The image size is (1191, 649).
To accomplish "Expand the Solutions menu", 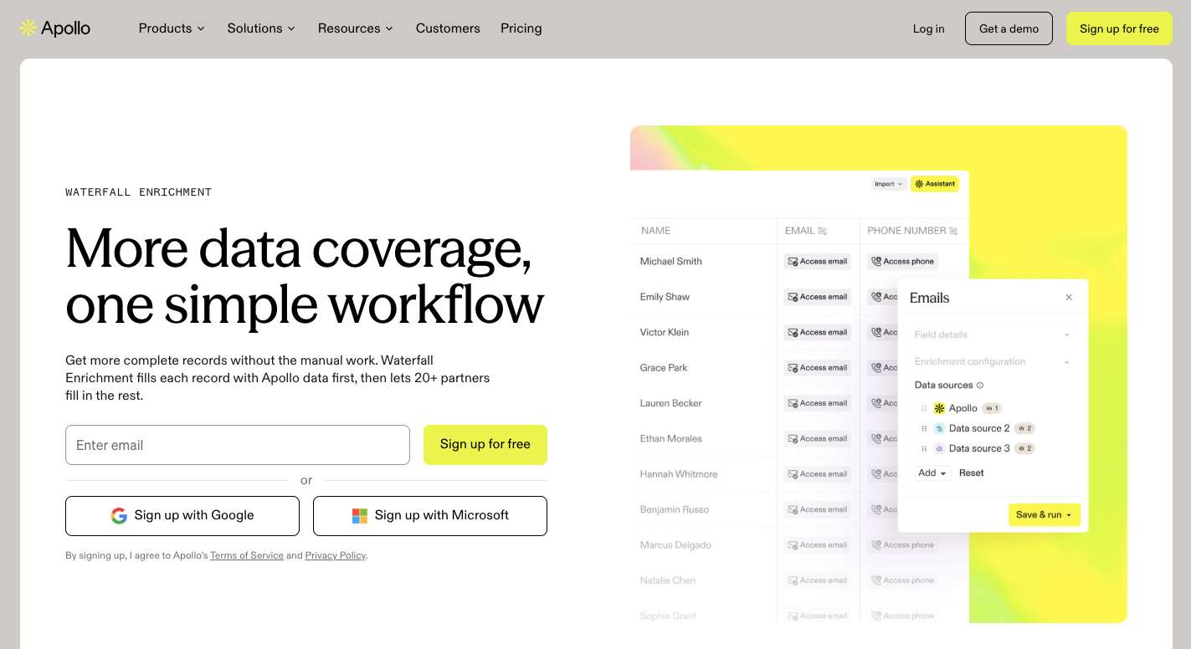I will 261,28.
